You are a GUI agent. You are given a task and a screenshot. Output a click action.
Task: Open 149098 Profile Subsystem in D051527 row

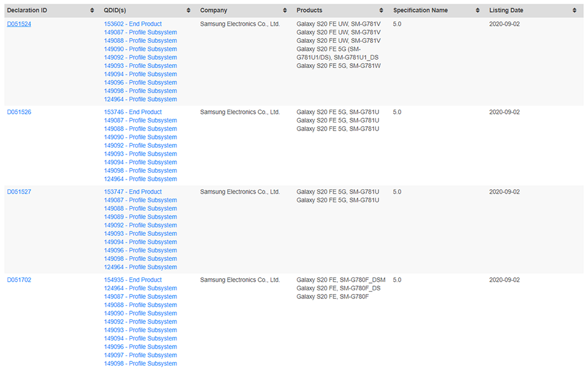click(x=140, y=259)
